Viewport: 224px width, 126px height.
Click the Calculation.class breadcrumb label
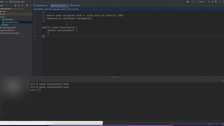click(x=18, y=2)
